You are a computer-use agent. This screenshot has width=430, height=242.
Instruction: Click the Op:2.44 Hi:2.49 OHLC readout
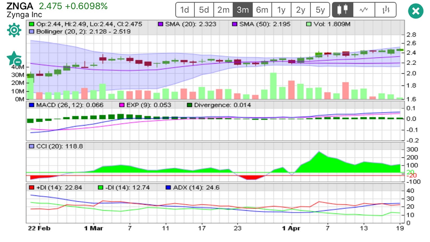pyautogui.click(x=89, y=24)
